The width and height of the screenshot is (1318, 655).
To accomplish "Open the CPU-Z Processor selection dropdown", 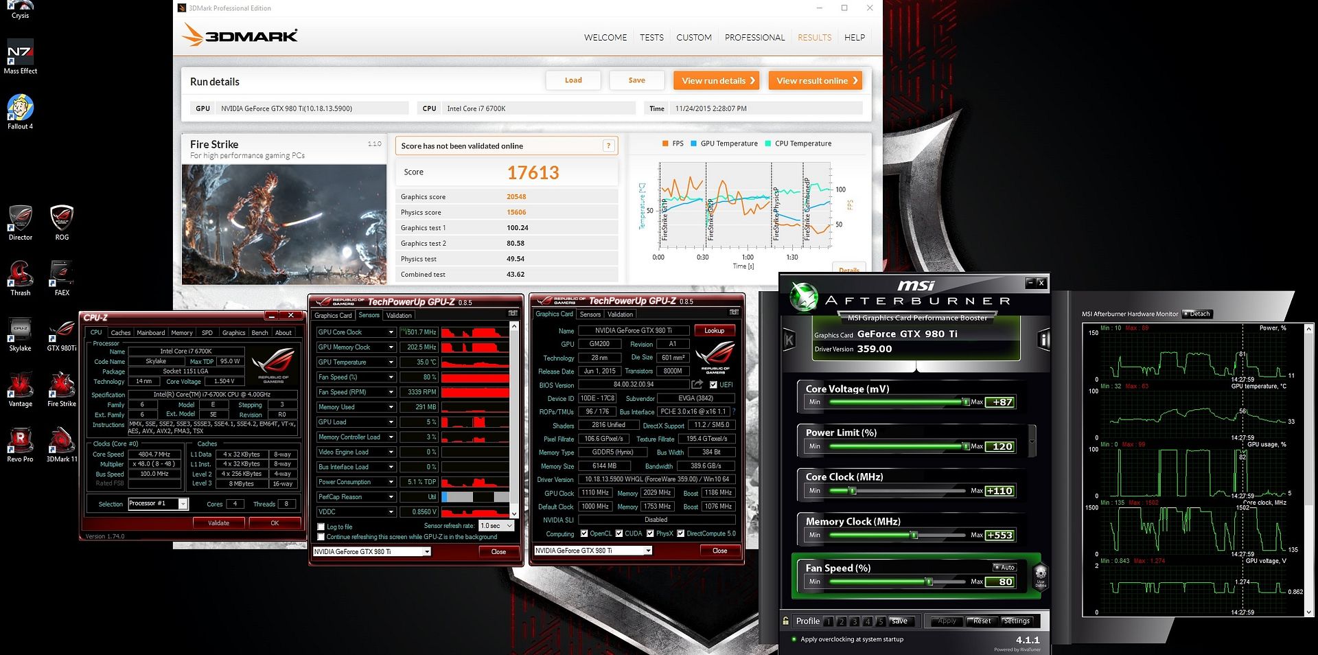I will pyautogui.click(x=183, y=504).
